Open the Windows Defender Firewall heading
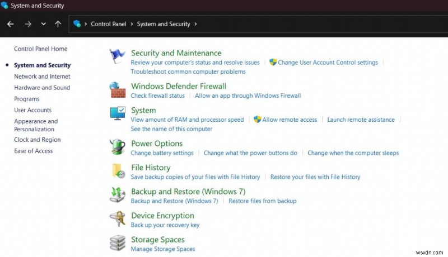This screenshot has width=448, height=257. [x=179, y=86]
